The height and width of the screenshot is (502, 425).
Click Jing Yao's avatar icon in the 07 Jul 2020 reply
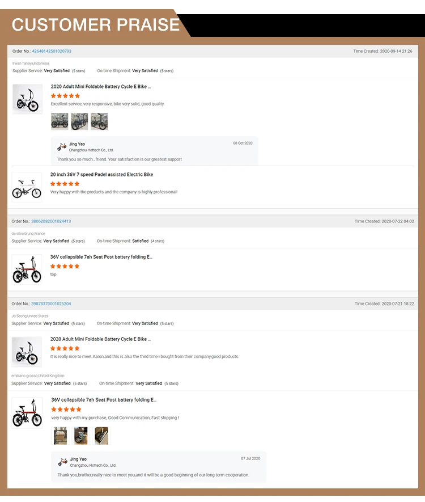click(62, 462)
